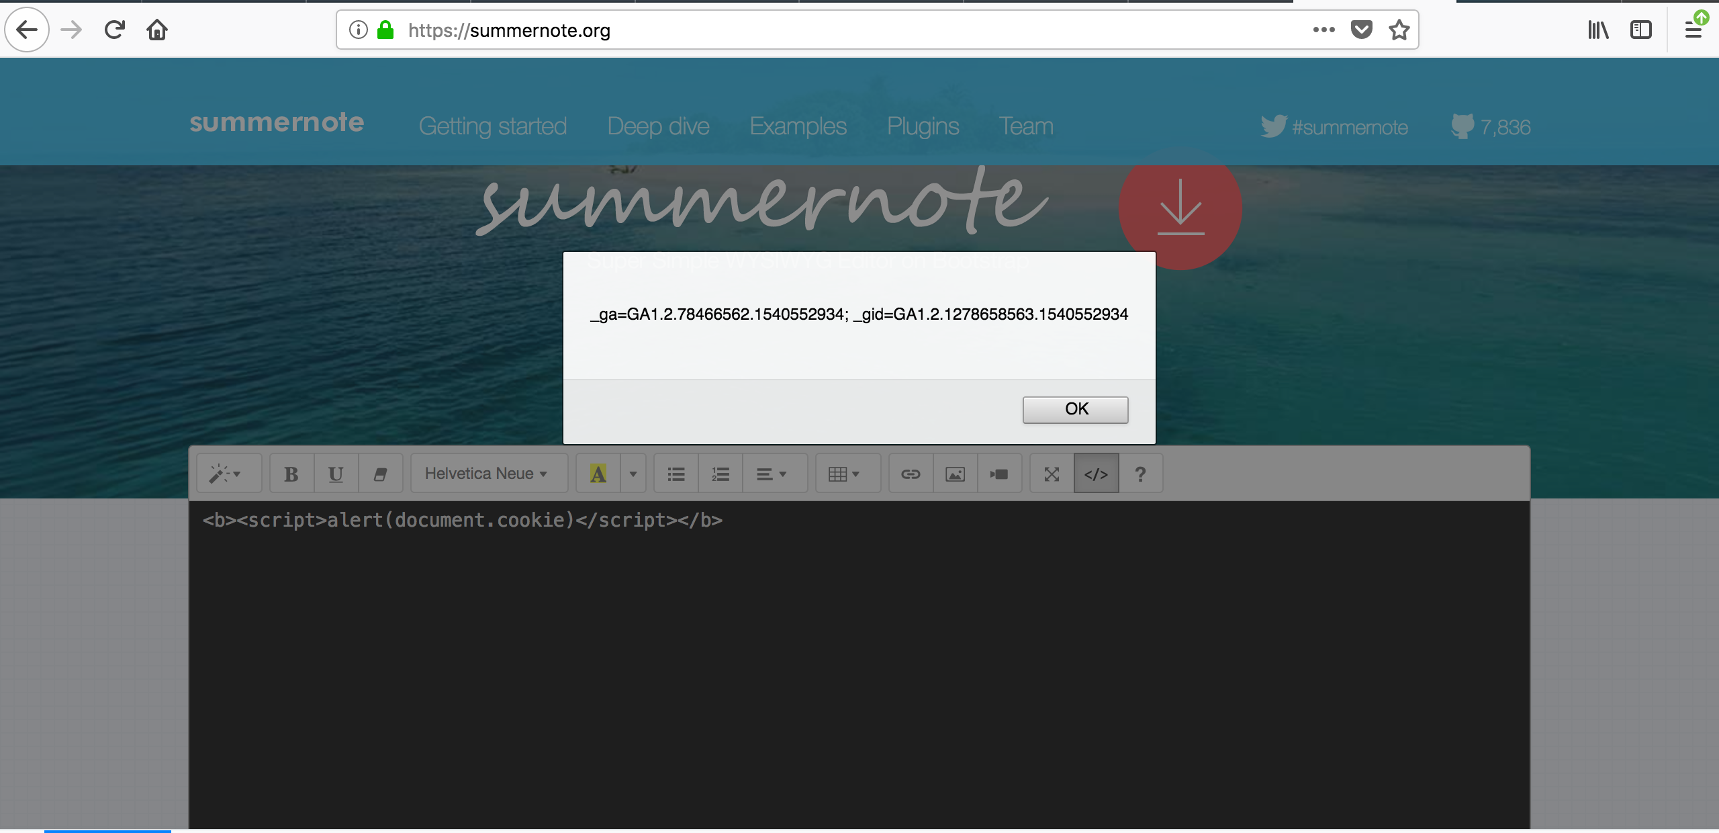Toggle code view in the editor

tap(1096, 473)
